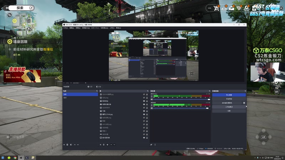The width and height of the screenshot is (285, 160).
Task: Open microphone channel options vertical dots
Action: (x=152, y=96)
